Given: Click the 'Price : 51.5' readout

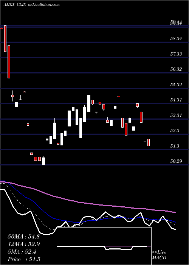Looking at the screenshot, I should click(24, 259).
